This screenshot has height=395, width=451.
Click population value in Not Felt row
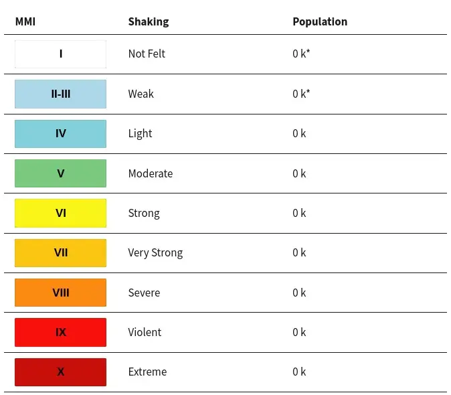coord(301,54)
